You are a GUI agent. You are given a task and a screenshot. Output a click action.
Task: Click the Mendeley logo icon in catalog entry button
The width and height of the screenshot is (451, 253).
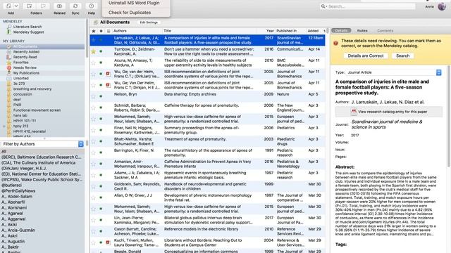coord(354,111)
